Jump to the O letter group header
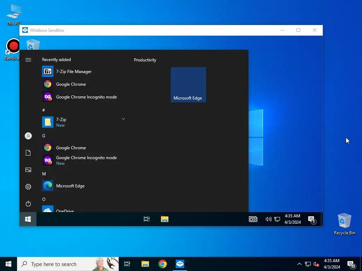The image size is (362, 271). (x=43, y=199)
